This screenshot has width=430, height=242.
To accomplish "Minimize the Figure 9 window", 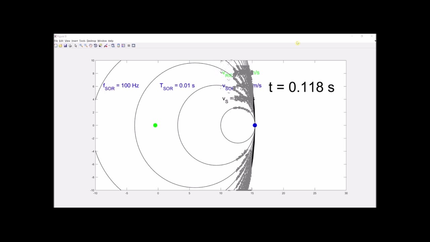I will [352, 36].
